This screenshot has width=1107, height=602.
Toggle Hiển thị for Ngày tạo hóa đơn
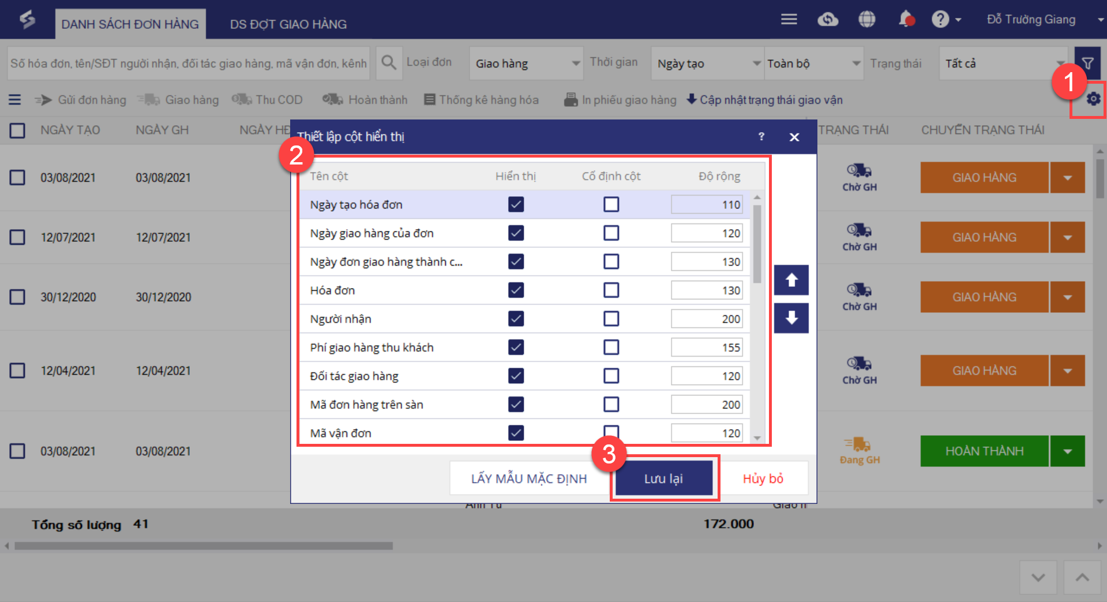[x=516, y=204]
